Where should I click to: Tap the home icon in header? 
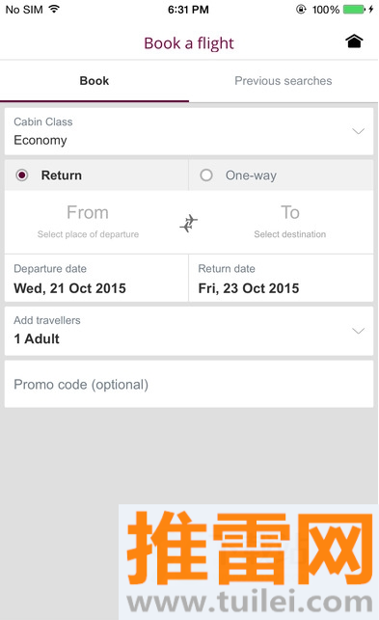(354, 40)
